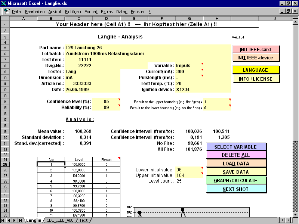Click the Lot/batch cell Zündstrom 1000ms

(148, 53)
